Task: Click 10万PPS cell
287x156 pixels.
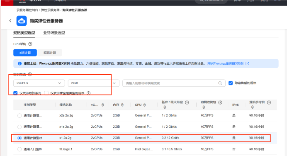Action: click(207, 149)
